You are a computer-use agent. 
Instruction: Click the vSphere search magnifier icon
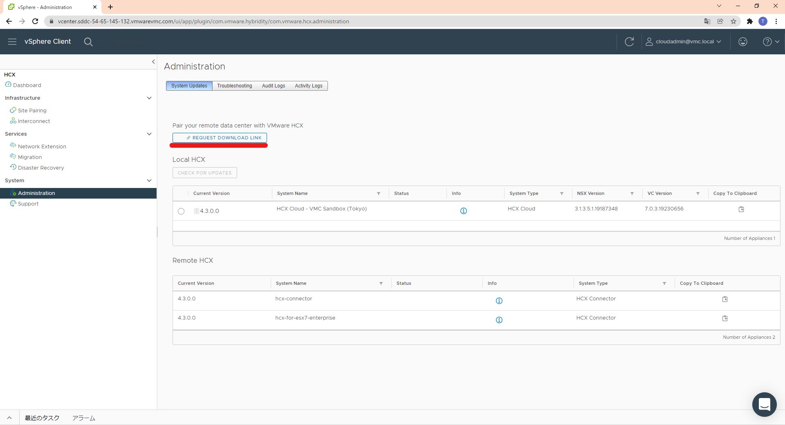point(88,42)
